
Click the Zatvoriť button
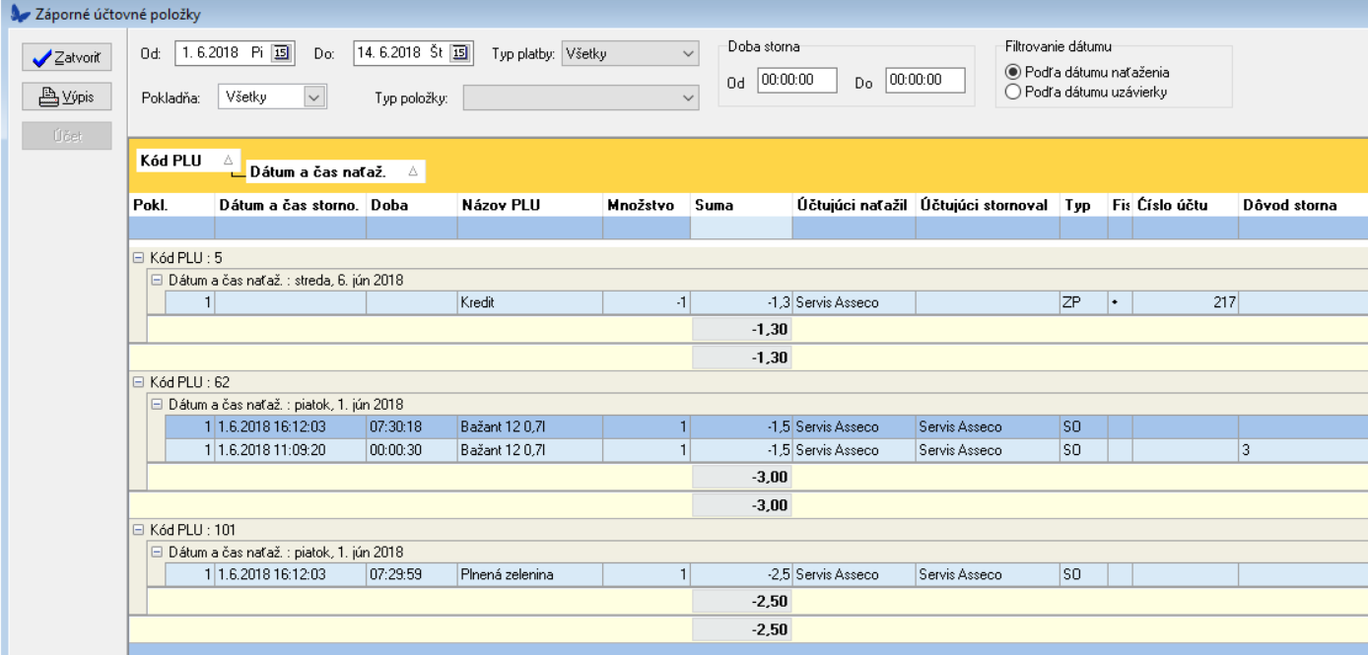67,59
